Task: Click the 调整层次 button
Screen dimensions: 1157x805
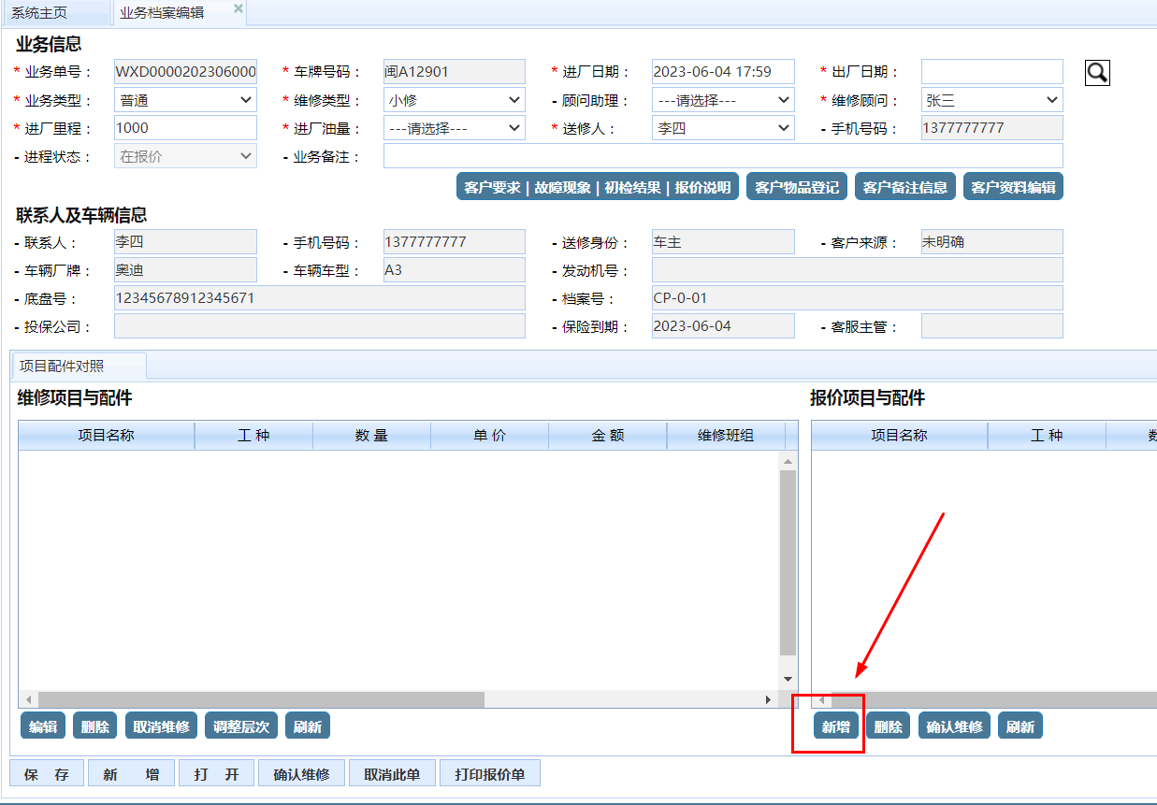Action: (x=241, y=726)
